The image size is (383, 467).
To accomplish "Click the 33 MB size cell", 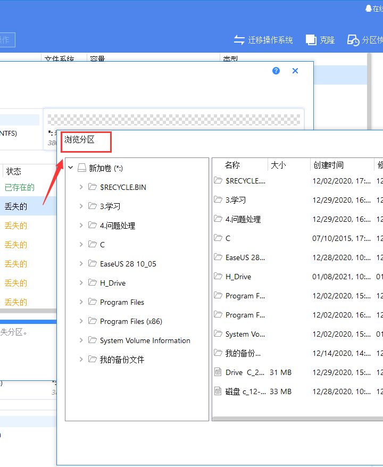I will pyautogui.click(x=280, y=391).
